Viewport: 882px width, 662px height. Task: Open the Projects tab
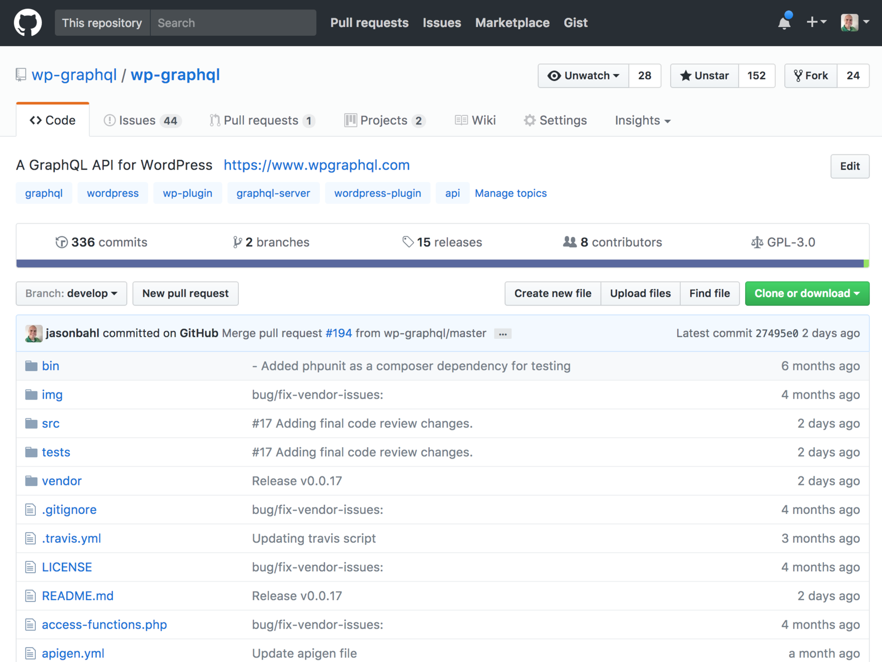click(385, 120)
